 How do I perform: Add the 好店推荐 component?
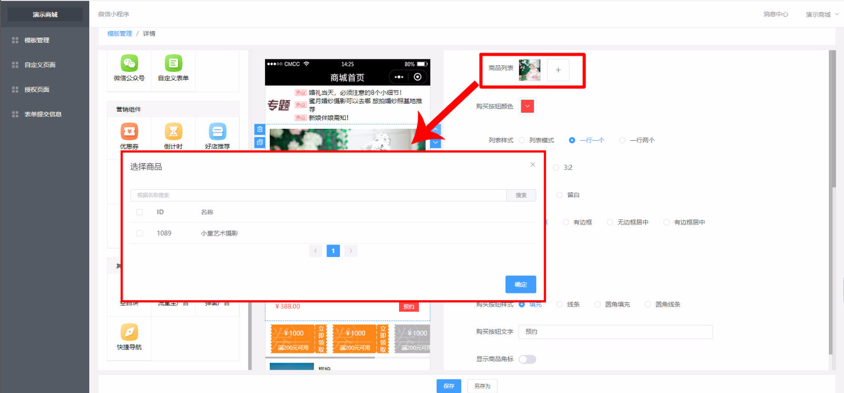tap(218, 136)
